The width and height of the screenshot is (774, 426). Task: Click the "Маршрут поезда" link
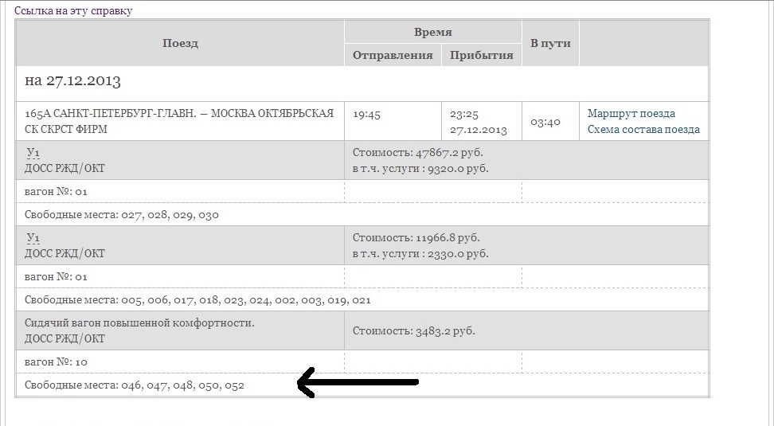point(631,113)
